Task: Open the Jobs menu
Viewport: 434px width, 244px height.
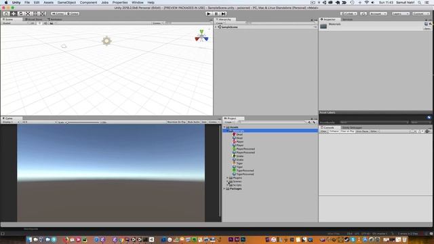Action: pos(105,3)
